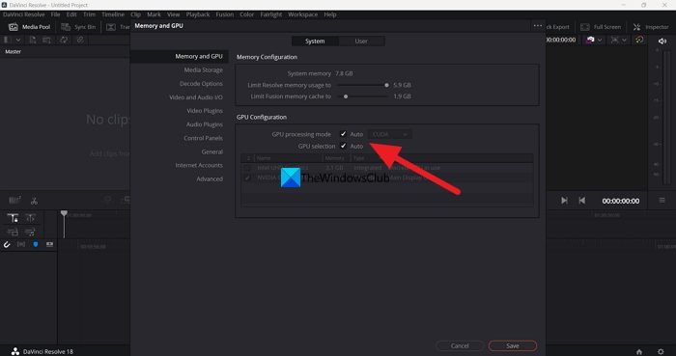
Task: Open the Sync Bin panel
Action: (78, 27)
